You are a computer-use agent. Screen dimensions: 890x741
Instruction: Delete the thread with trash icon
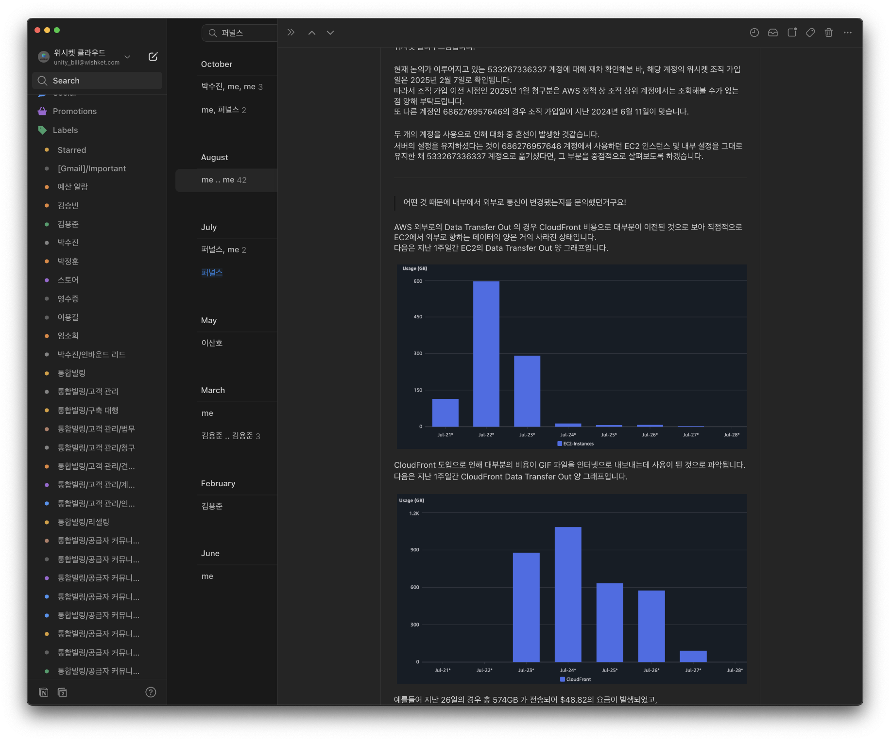tap(829, 33)
